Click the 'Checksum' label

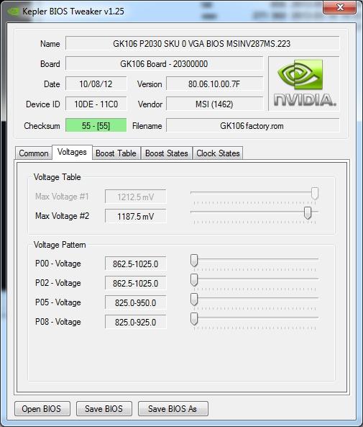(x=42, y=126)
